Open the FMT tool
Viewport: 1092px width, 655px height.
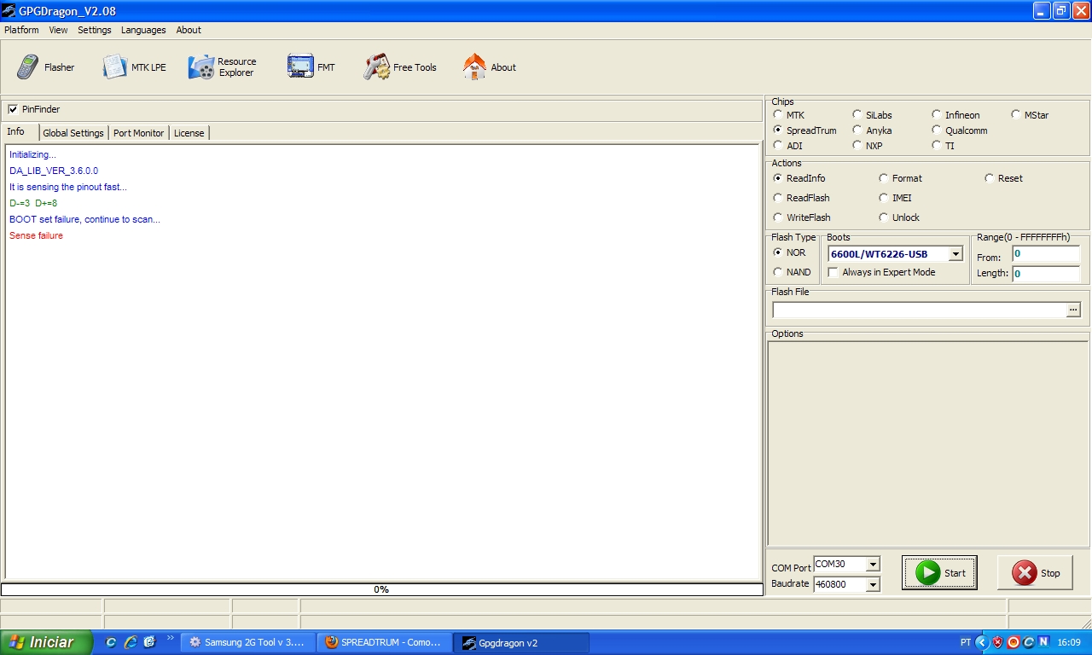[x=311, y=67]
